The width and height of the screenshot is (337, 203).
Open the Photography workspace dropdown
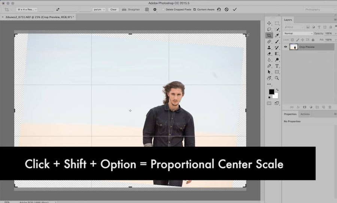click(320, 10)
